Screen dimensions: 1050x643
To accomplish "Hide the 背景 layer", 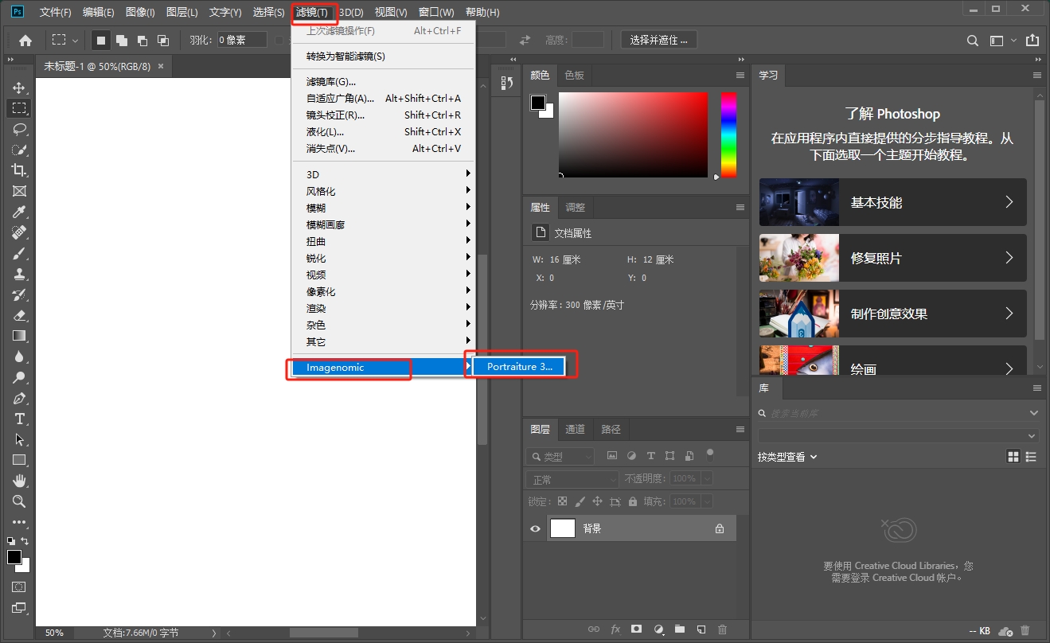I will pos(534,528).
